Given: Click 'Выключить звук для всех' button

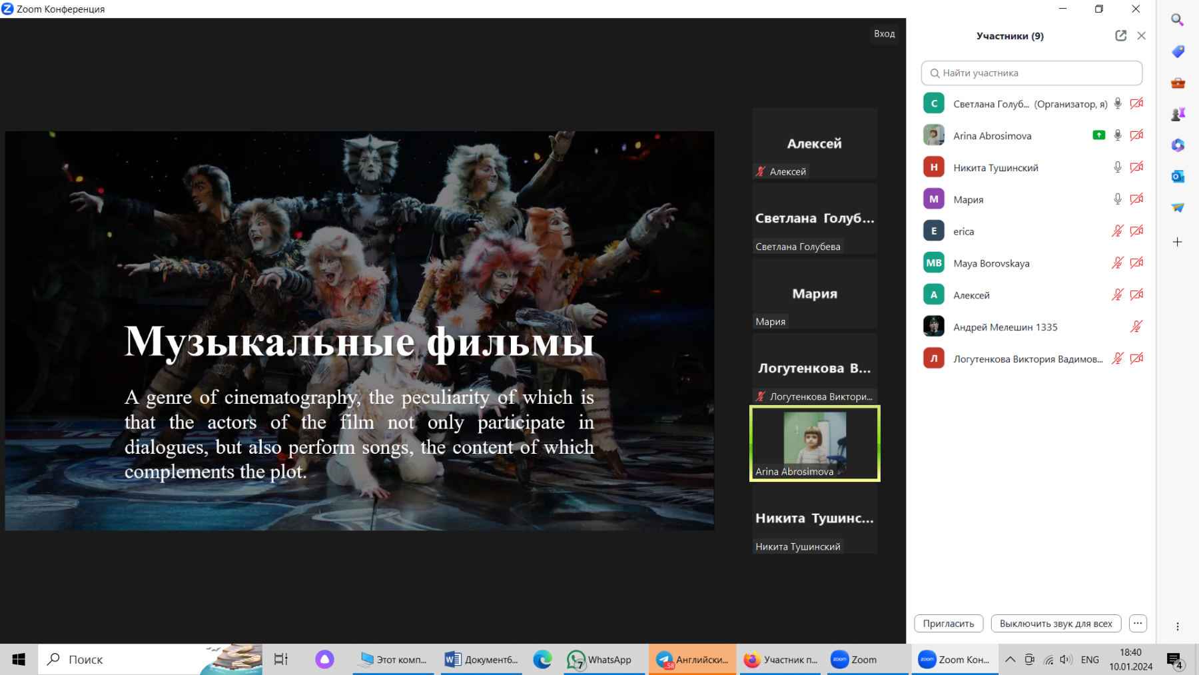Looking at the screenshot, I should 1056,624.
